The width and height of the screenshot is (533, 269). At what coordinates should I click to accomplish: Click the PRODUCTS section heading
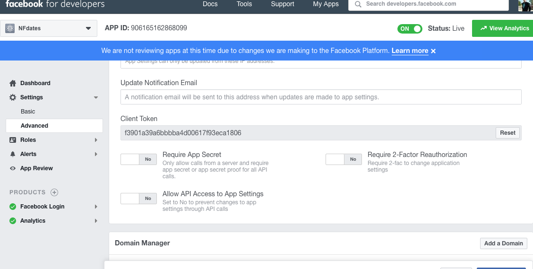point(27,192)
